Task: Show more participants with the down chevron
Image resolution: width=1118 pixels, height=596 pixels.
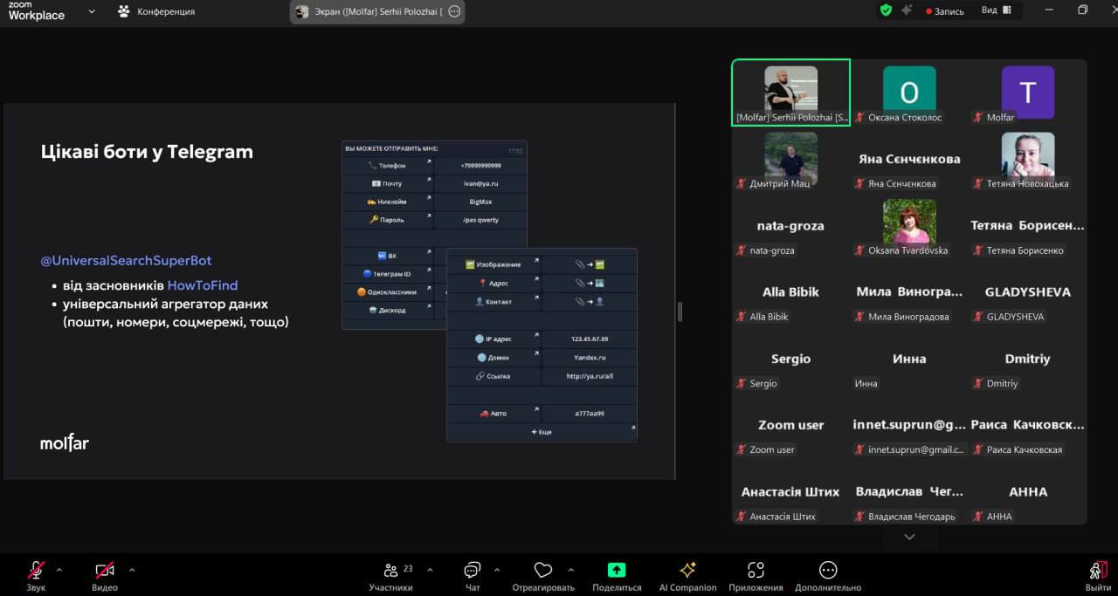Action: (x=909, y=537)
